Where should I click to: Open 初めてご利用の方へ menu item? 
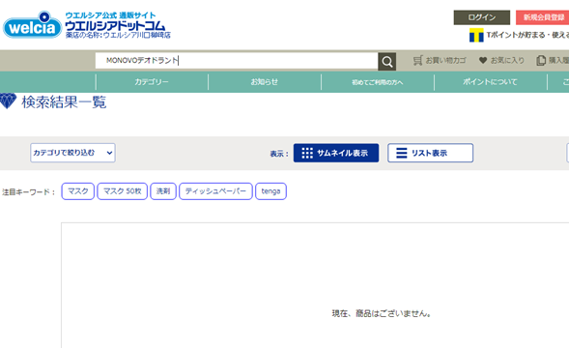(378, 82)
